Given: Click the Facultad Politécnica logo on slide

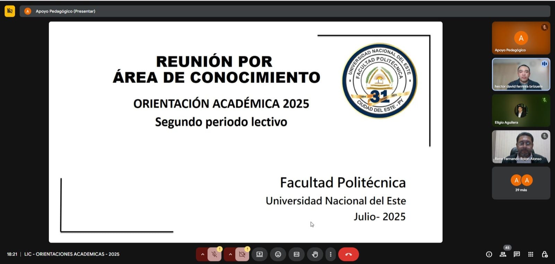Looking at the screenshot, I should [379, 81].
